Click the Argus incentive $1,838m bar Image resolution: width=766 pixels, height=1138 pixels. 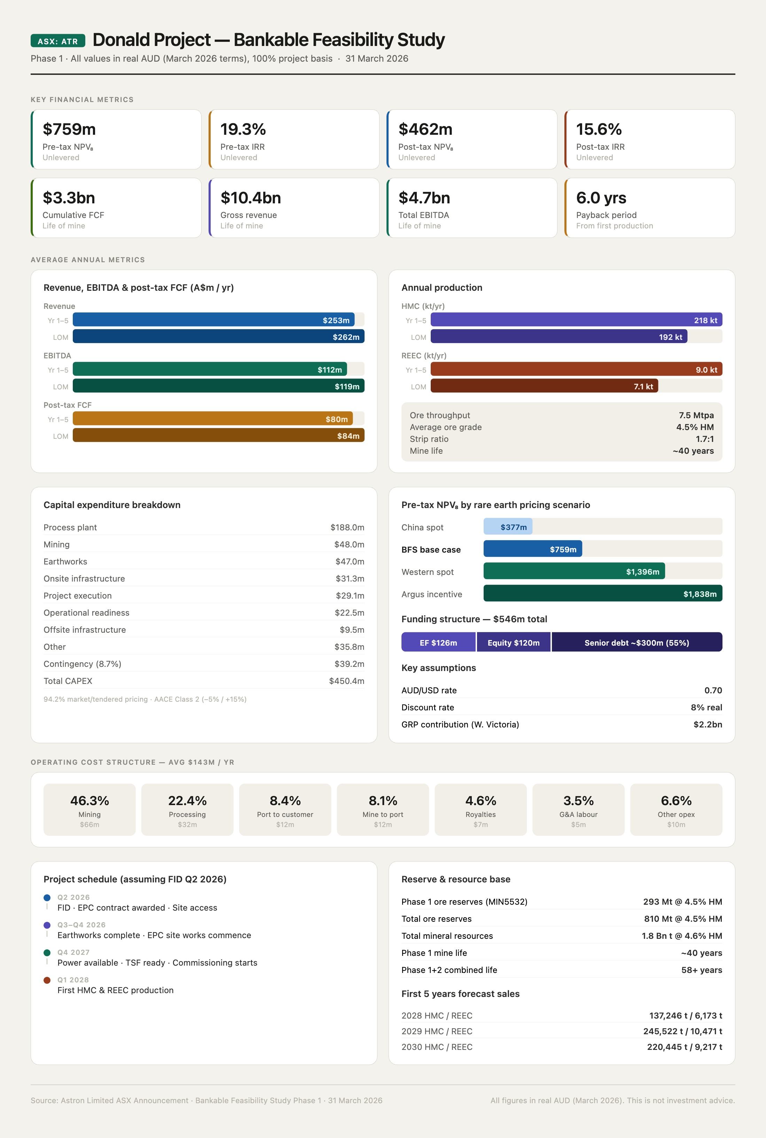click(602, 594)
